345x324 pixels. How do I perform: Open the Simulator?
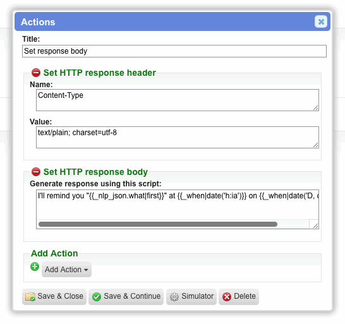191,297
